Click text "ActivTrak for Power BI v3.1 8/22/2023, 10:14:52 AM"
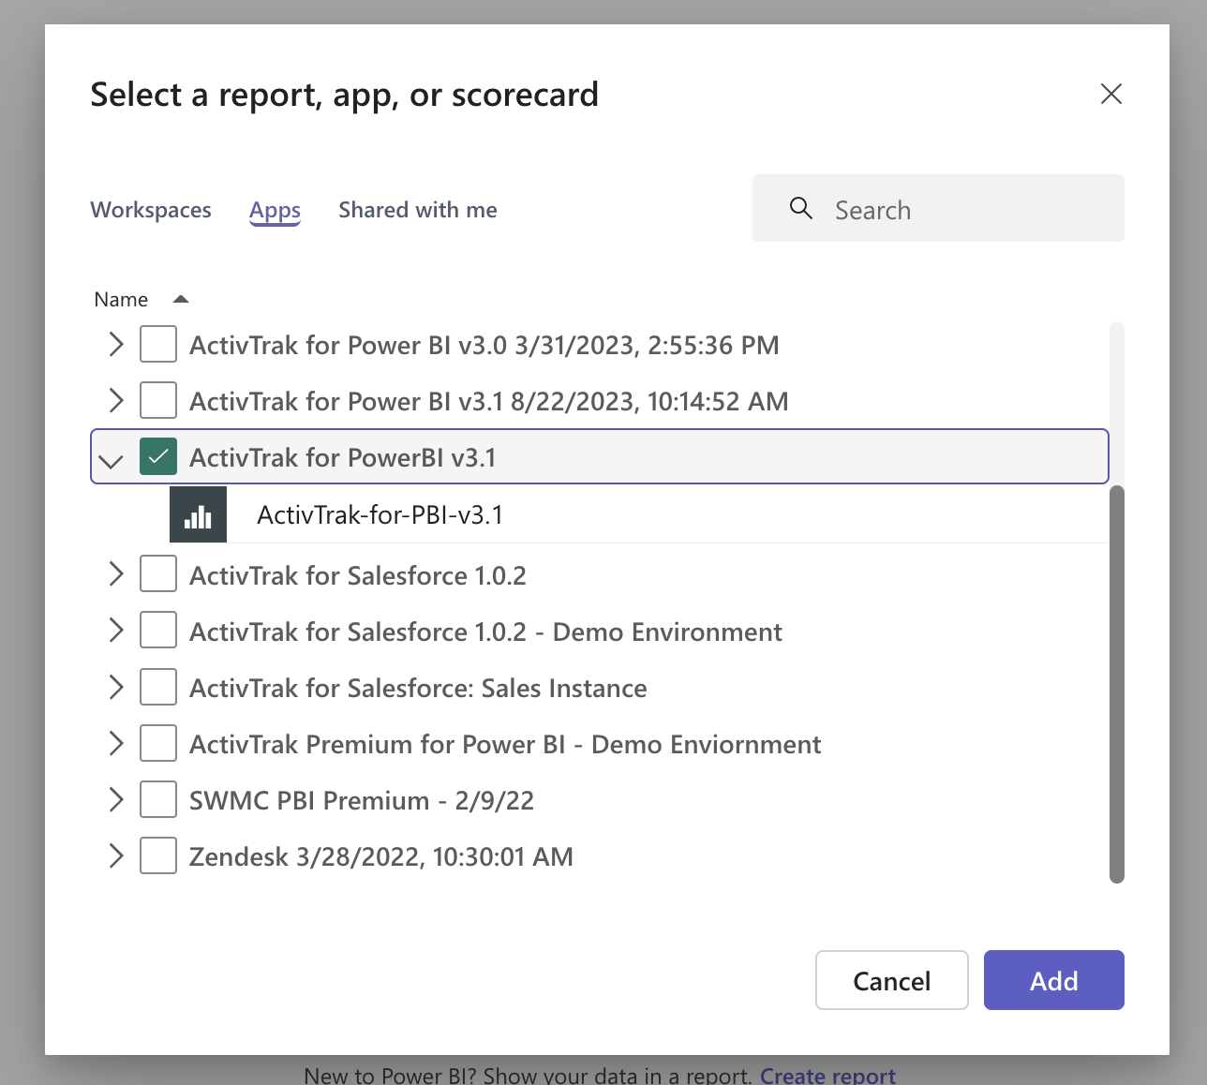The width and height of the screenshot is (1207, 1085). pos(489,401)
